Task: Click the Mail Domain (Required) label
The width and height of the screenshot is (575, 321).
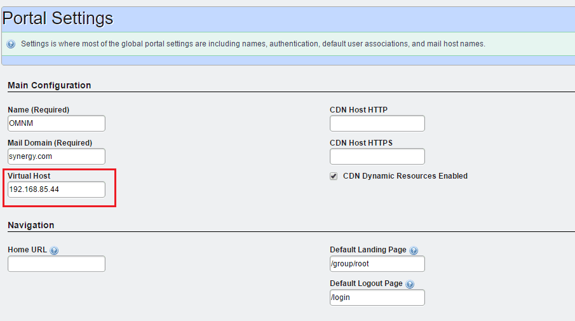Action: pos(50,143)
